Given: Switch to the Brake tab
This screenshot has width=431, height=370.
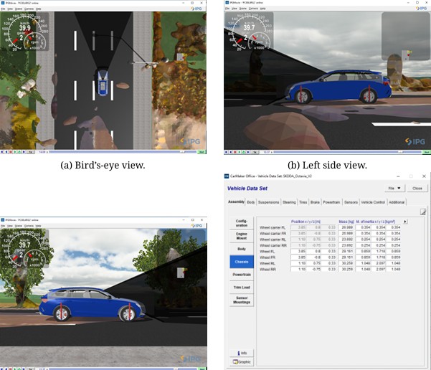Looking at the screenshot, I should [x=315, y=202].
